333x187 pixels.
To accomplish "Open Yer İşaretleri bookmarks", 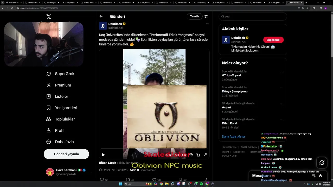I will 62,108.
